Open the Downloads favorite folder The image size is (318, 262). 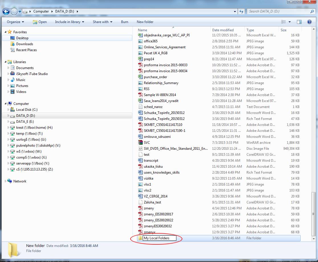coord(25,44)
